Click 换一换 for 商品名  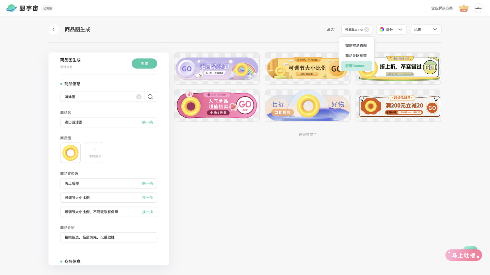point(147,122)
